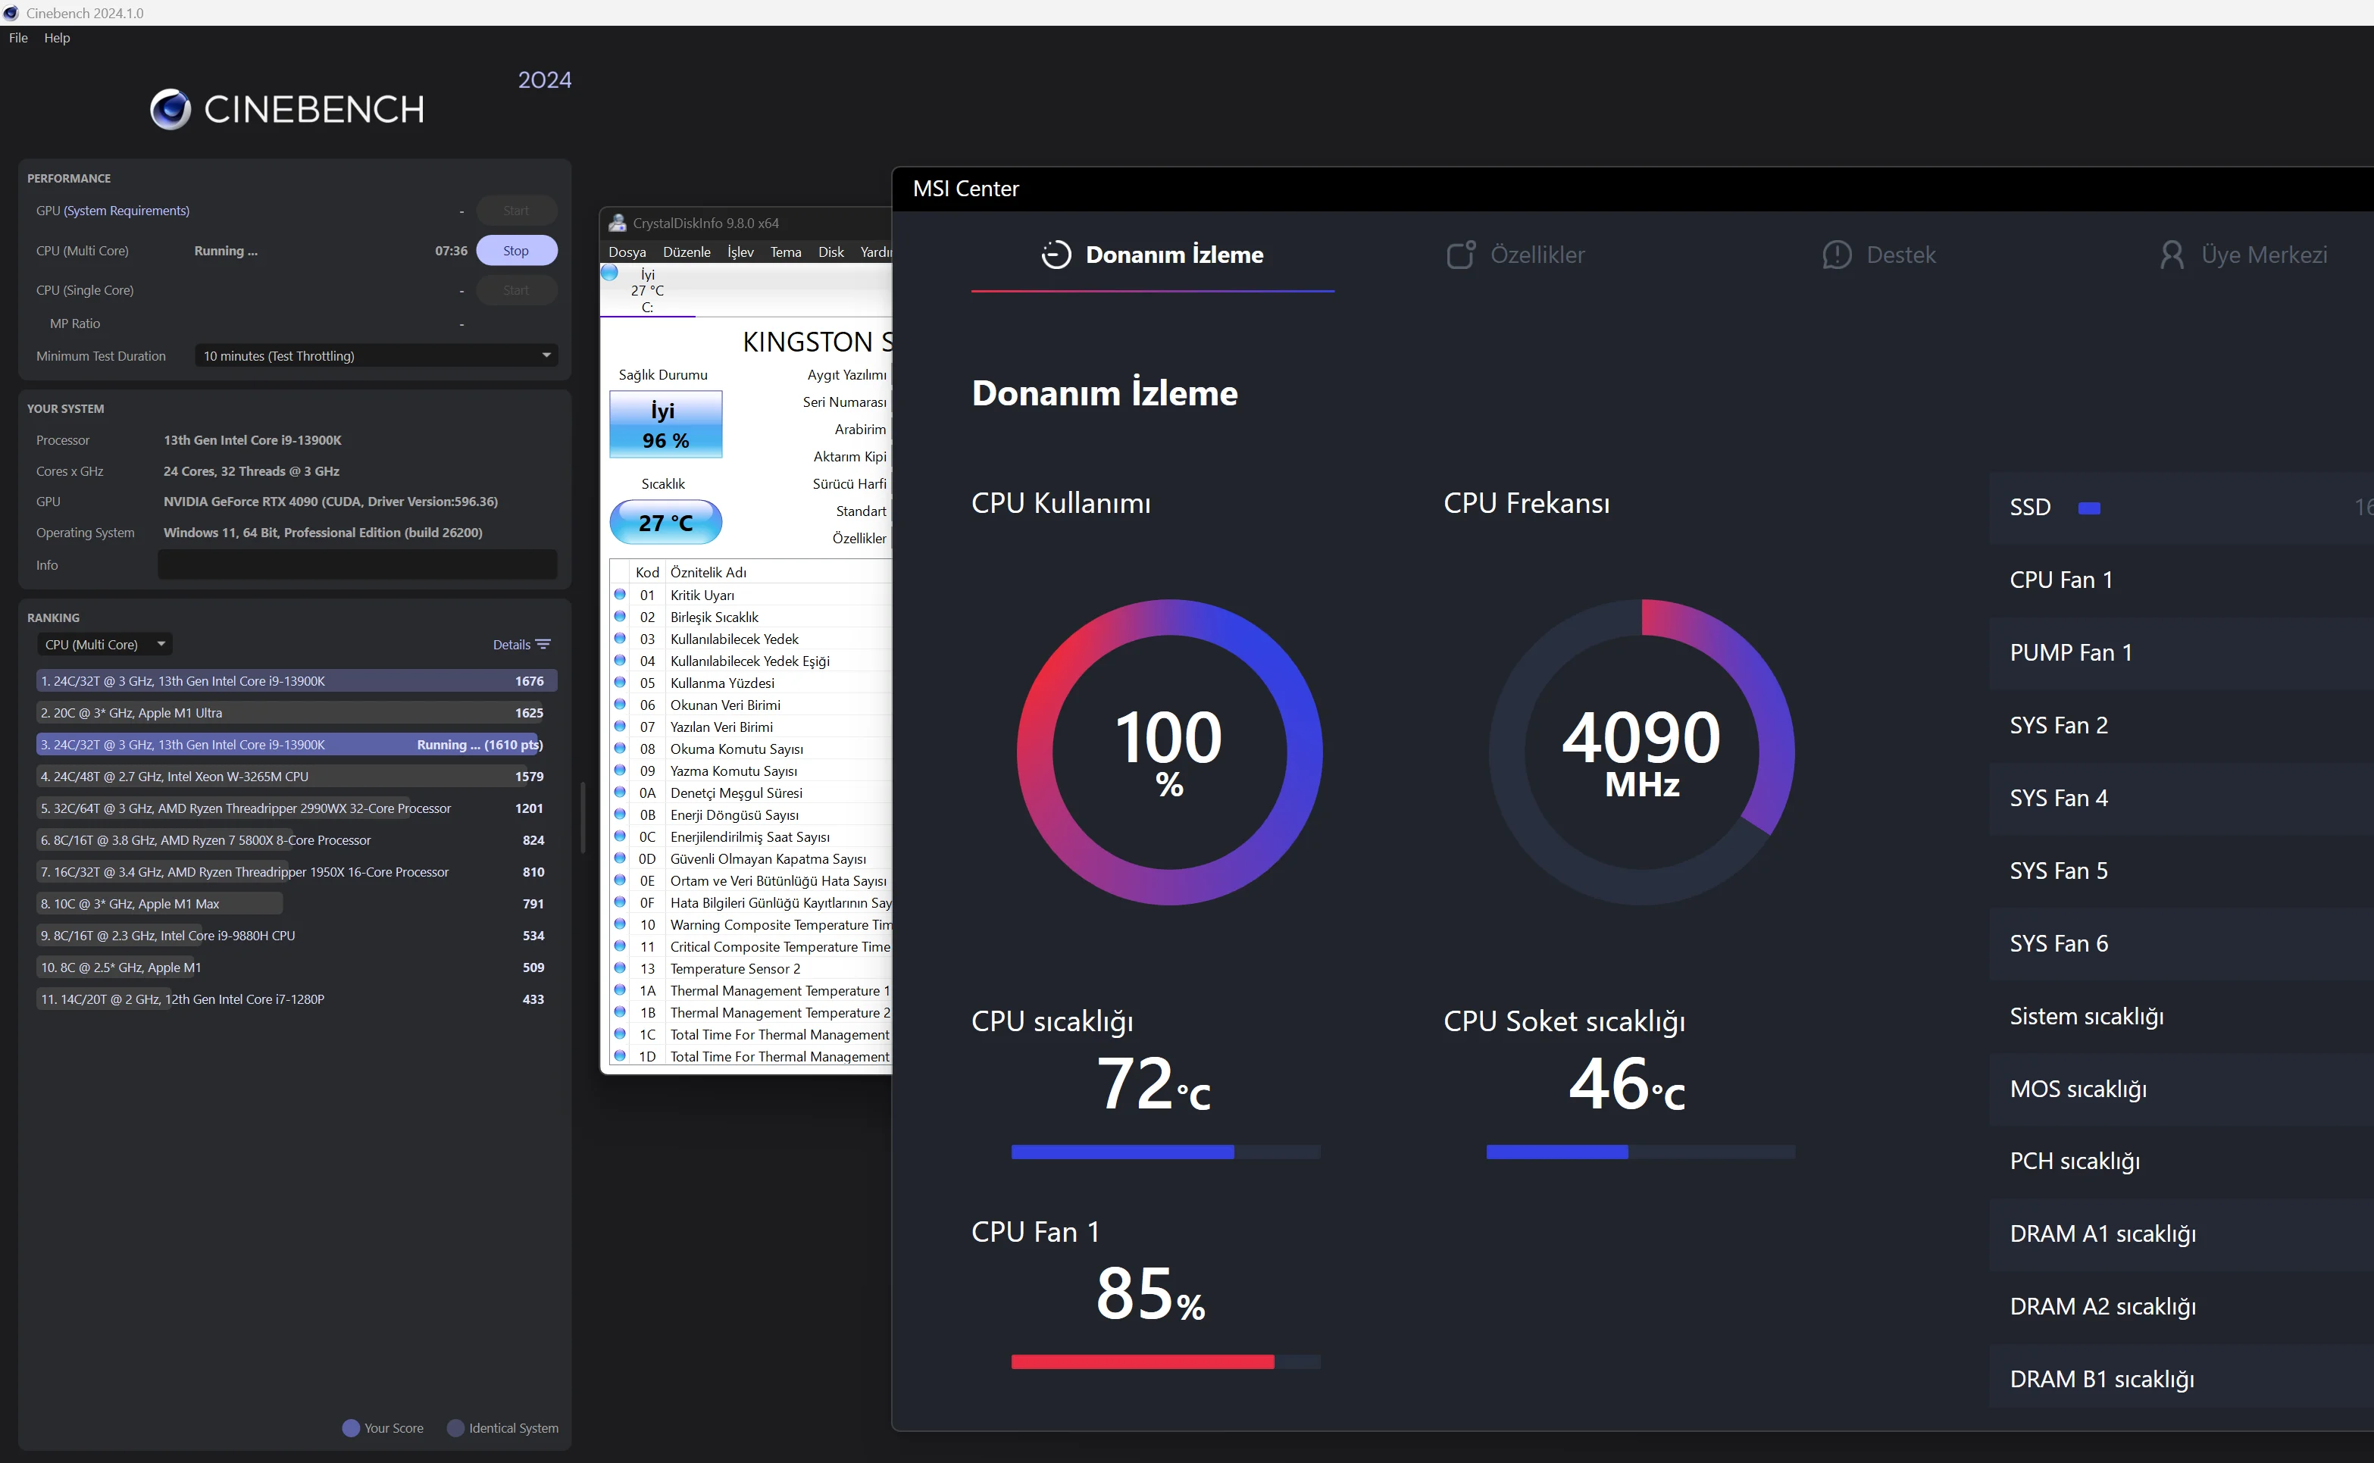2374x1463 pixels.
Task: Click the Özellikler tab icon
Action: (1460, 255)
